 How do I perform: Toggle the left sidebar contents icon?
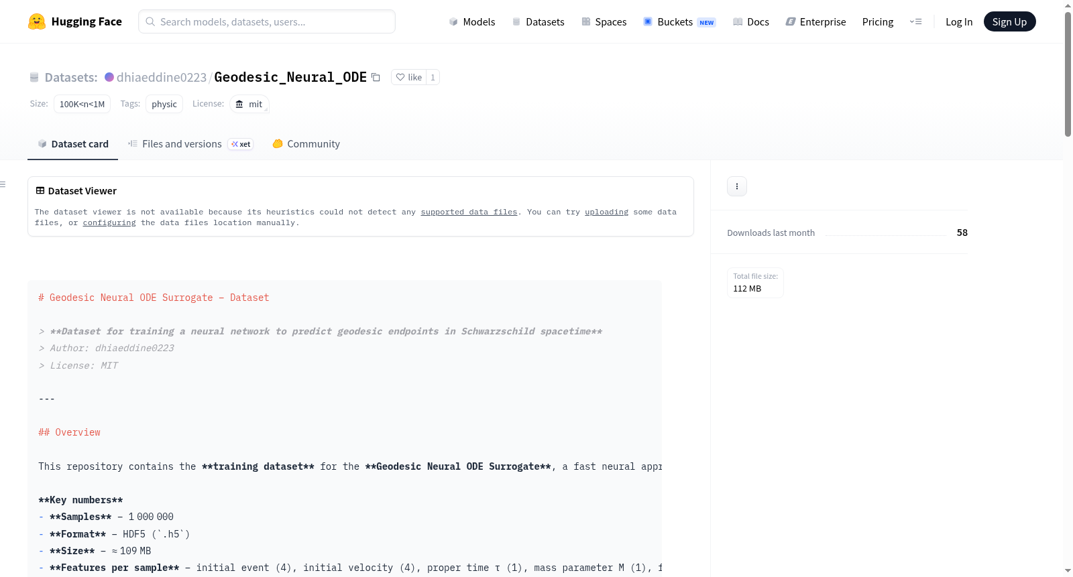point(3,184)
